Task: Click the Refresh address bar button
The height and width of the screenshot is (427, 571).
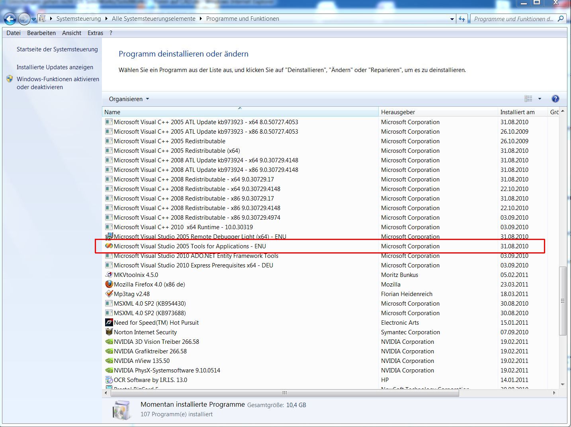Action: [462, 19]
